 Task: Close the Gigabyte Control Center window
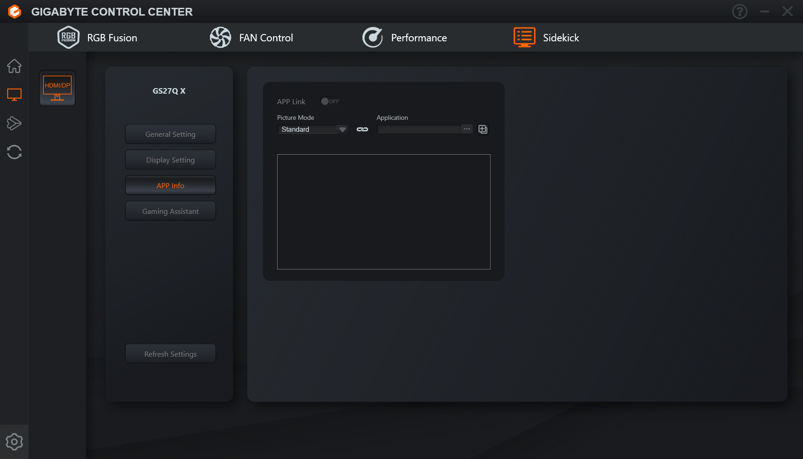787,11
